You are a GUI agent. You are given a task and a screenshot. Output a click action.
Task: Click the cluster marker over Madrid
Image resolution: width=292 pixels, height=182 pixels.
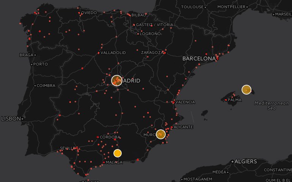coord(116,81)
